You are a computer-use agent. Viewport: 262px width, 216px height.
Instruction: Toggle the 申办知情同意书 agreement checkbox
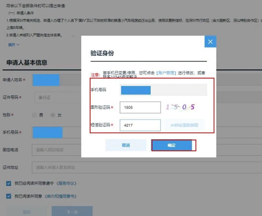[x=9, y=196]
